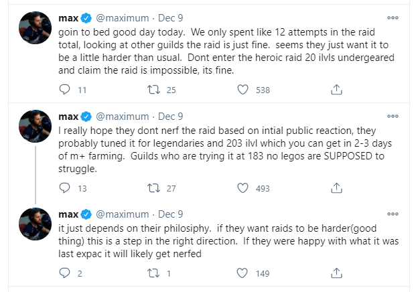Retweet the tweet with 1 retweet
Viewport: 416px width, 292px height.
click(x=153, y=273)
